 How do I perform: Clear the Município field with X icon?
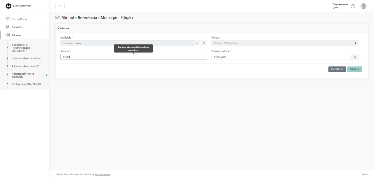click(204, 43)
